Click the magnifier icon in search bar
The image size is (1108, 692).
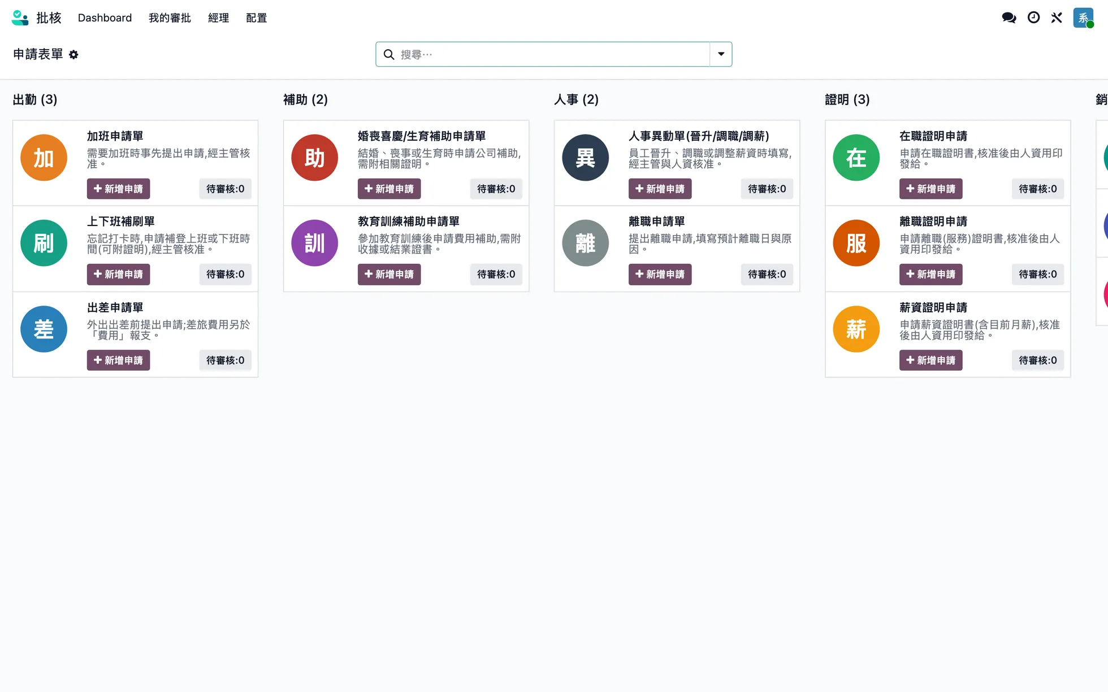(389, 54)
